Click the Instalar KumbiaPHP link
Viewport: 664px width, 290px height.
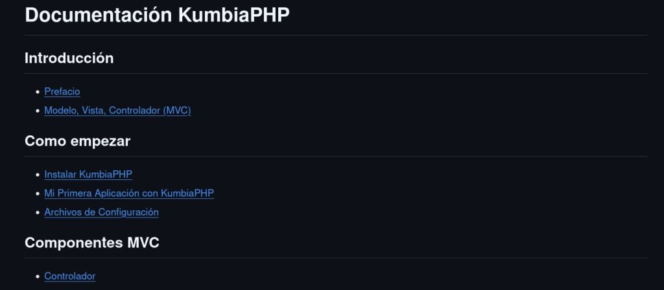coord(88,174)
